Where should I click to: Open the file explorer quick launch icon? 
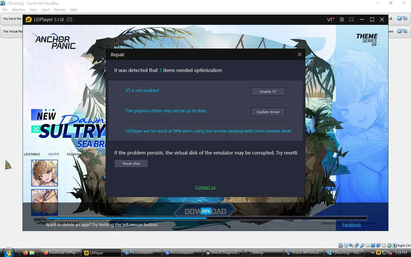(32, 253)
